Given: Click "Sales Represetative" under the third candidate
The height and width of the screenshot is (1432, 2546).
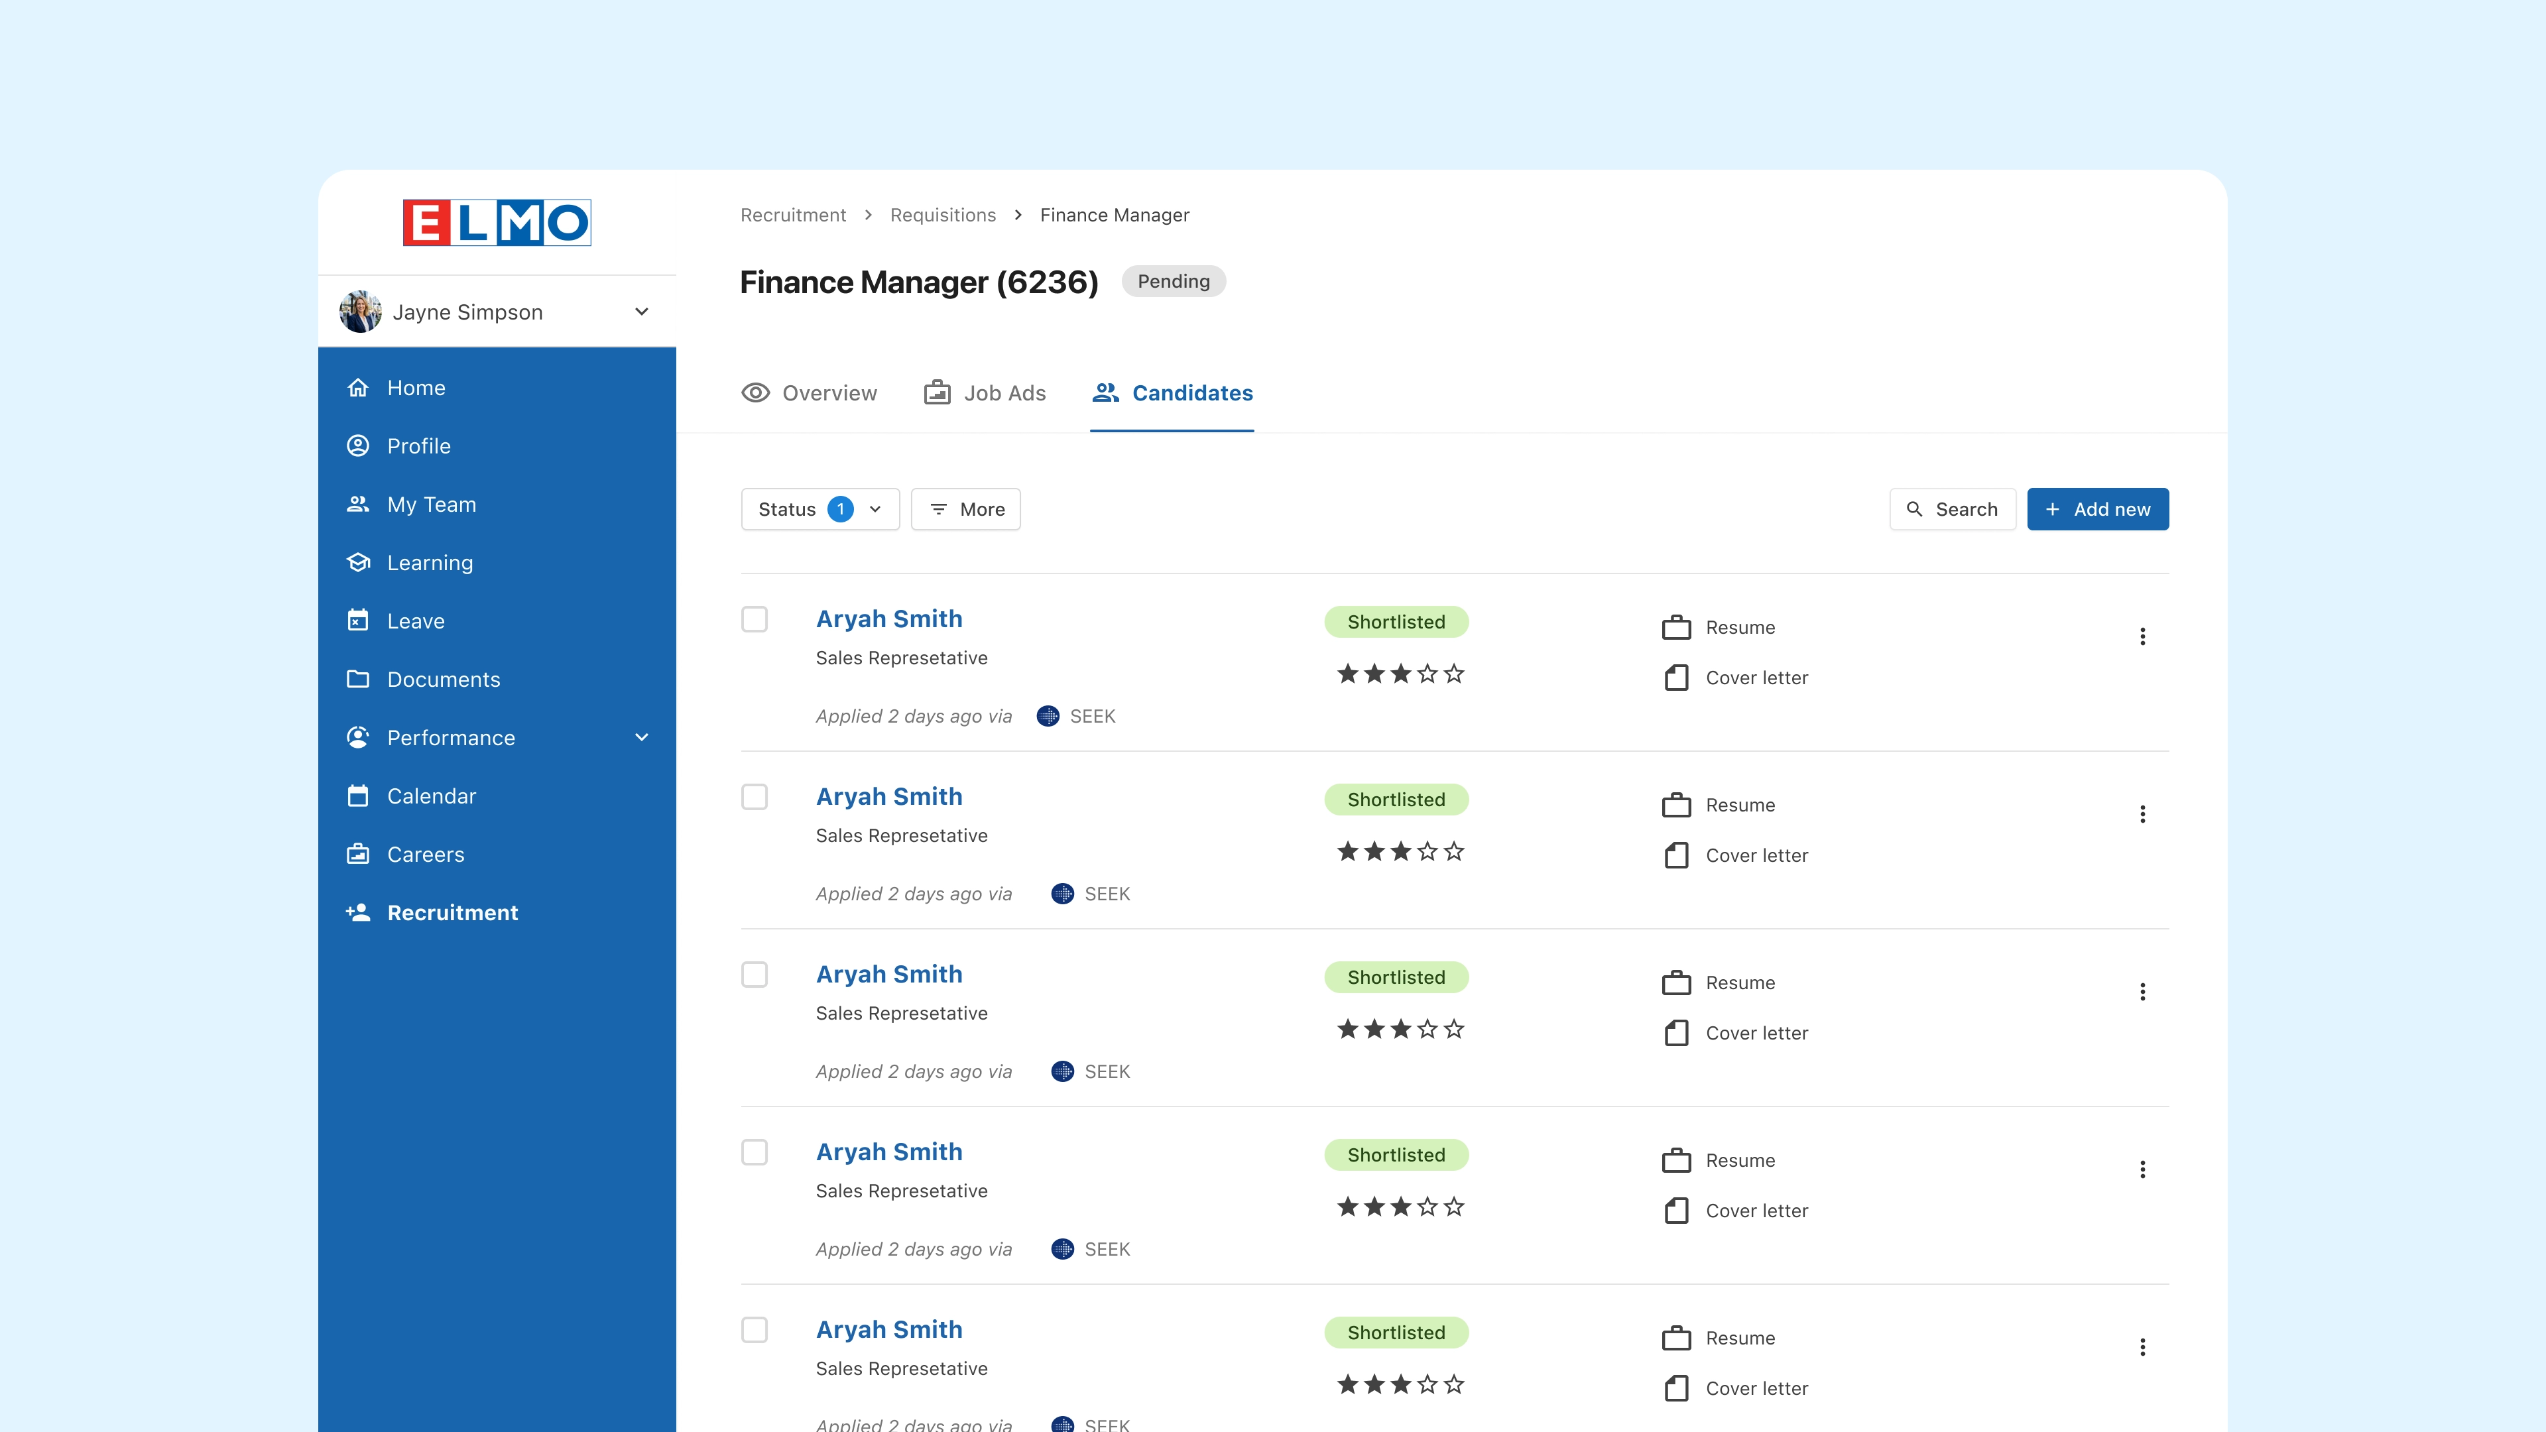Looking at the screenshot, I should click(x=902, y=1014).
